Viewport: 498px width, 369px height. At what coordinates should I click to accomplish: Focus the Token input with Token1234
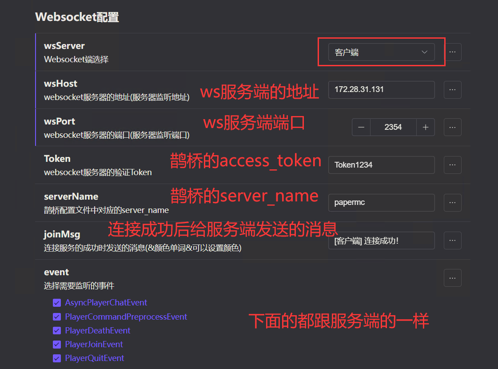pyautogui.click(x=381, y=165)
